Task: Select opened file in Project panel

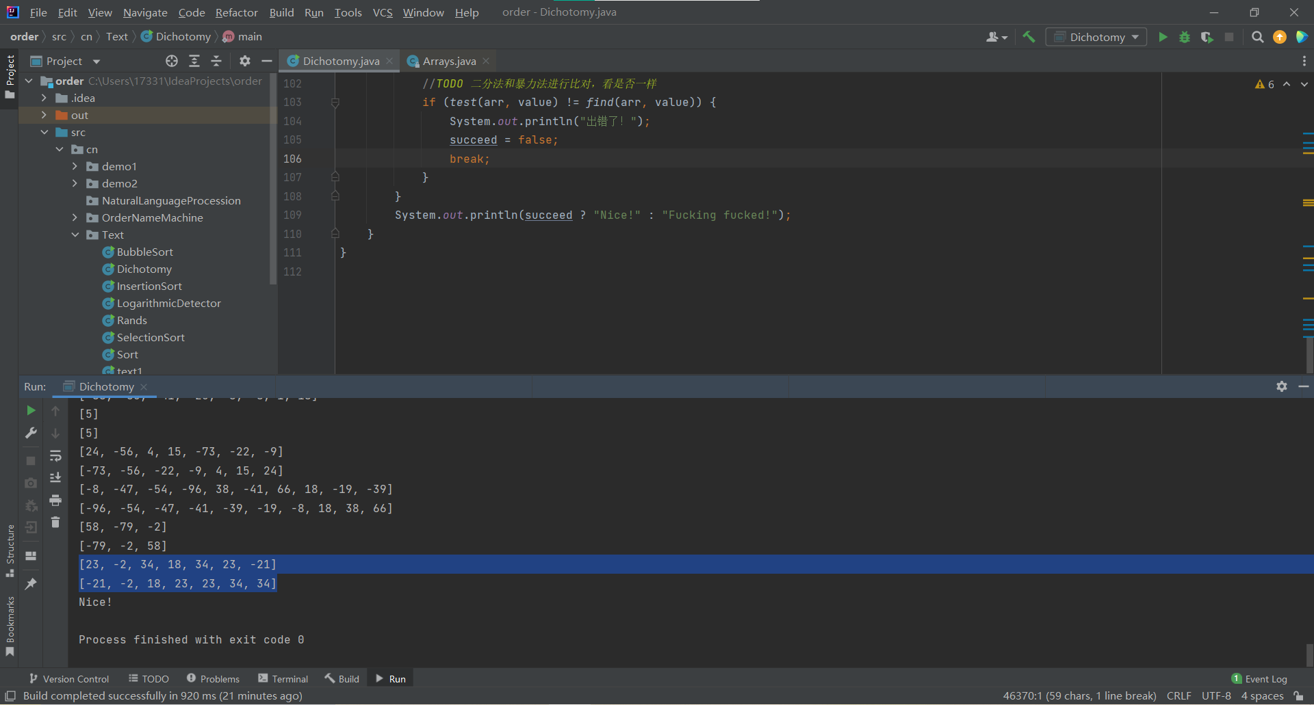Action: (172, 61)
